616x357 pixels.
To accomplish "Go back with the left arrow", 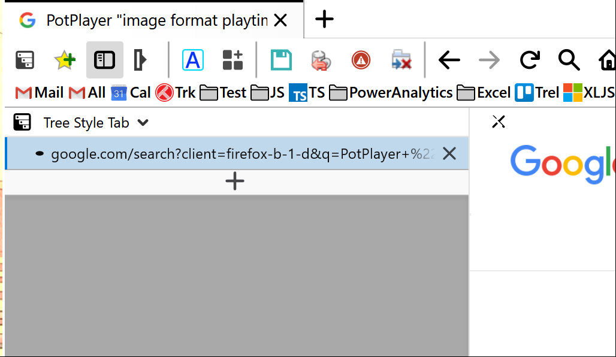I will 449,60.
